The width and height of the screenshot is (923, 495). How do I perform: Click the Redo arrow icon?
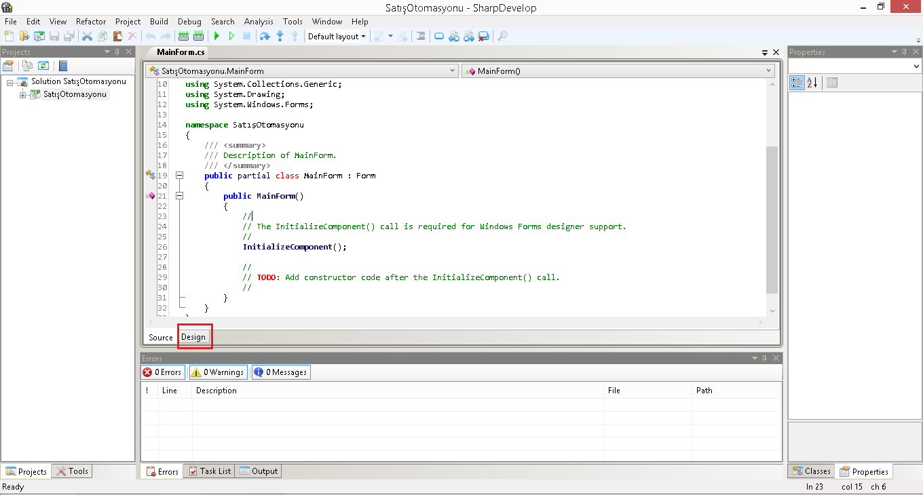[x=165, y=36]
